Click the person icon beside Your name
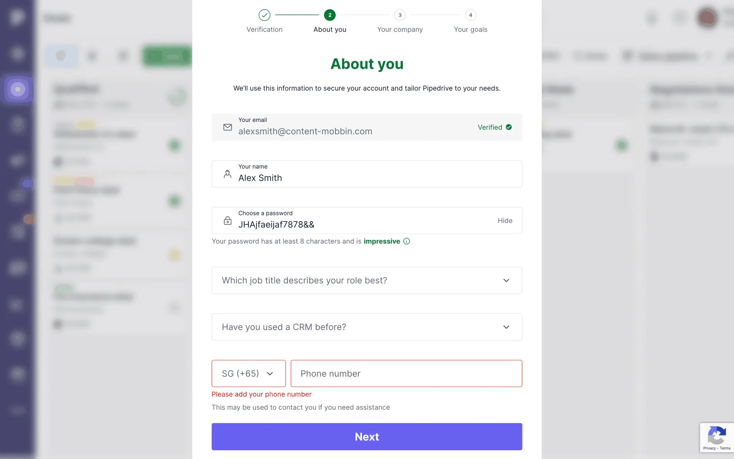Screen dimensions: 734x459 pyautogui.click(x=227, y=174)
